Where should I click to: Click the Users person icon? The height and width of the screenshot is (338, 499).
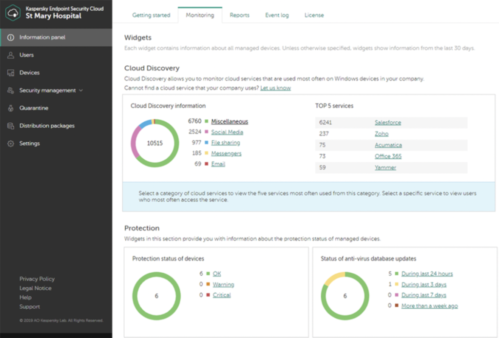pos(11,55)
